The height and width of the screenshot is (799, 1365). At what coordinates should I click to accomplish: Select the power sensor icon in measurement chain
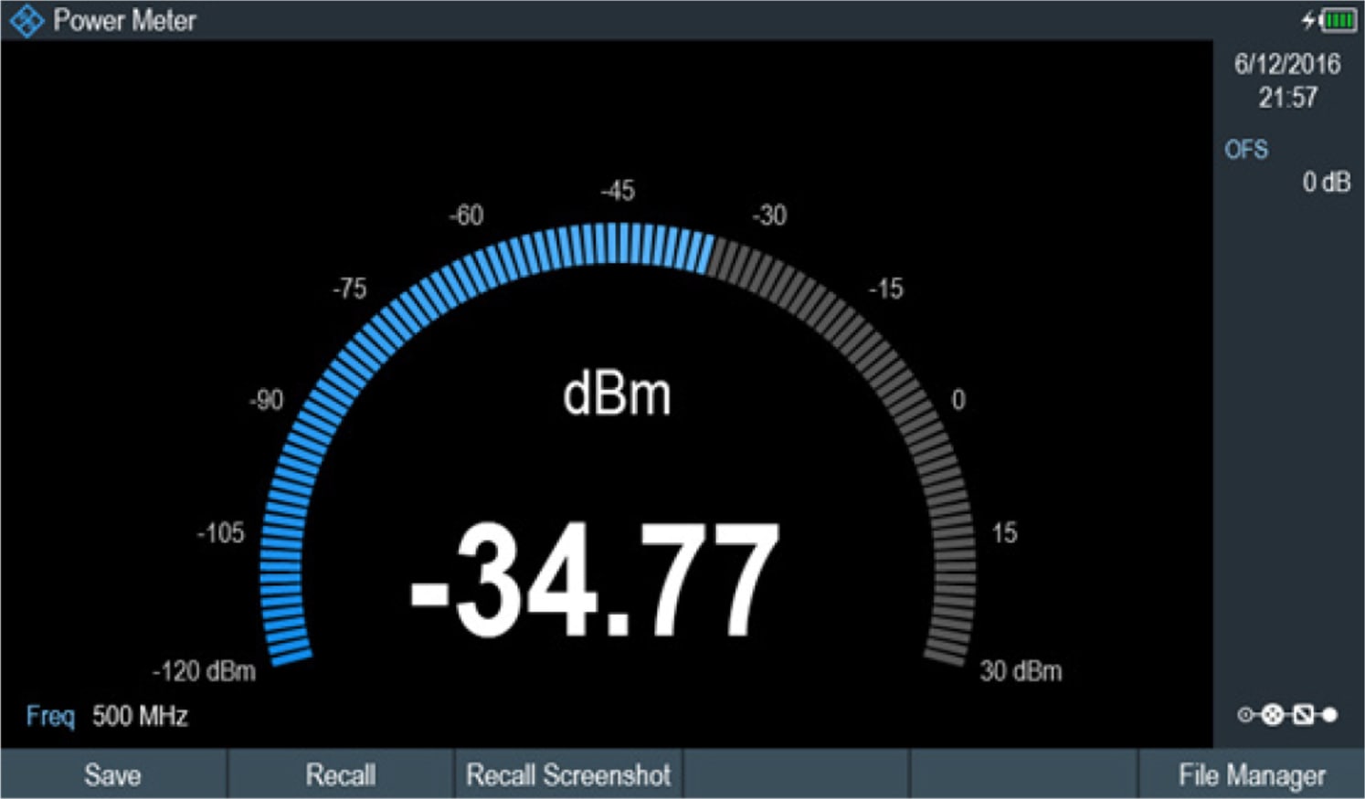click(1272, 714)
